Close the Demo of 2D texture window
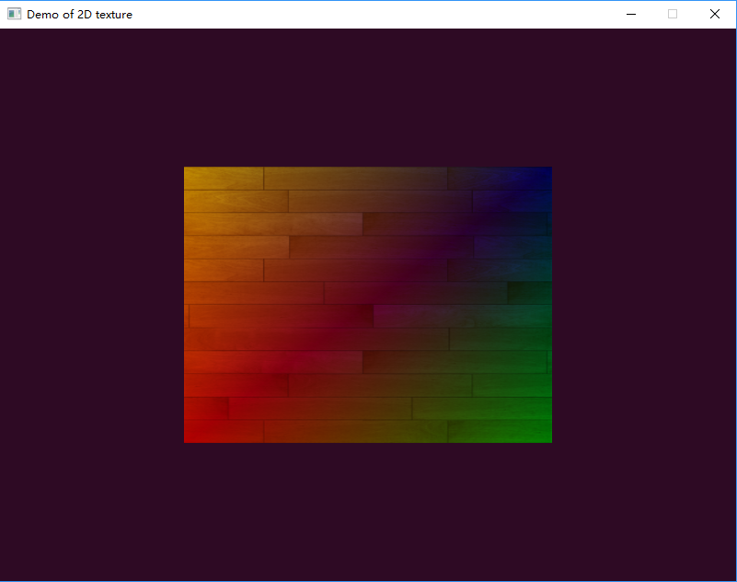The image size is (737, 582). pos(714,14)
